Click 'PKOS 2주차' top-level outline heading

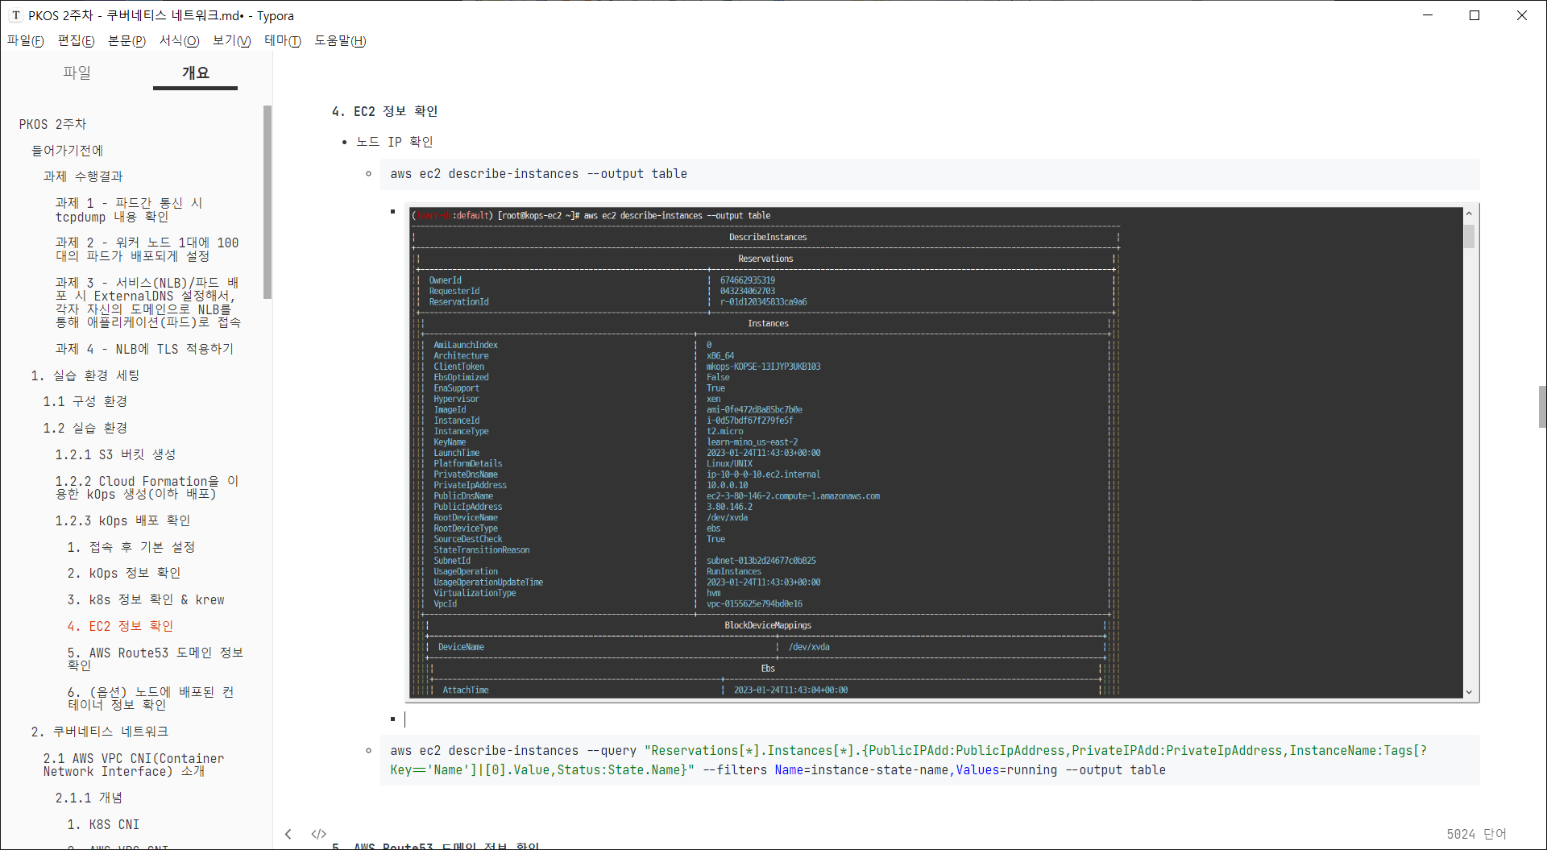(53, 123)
